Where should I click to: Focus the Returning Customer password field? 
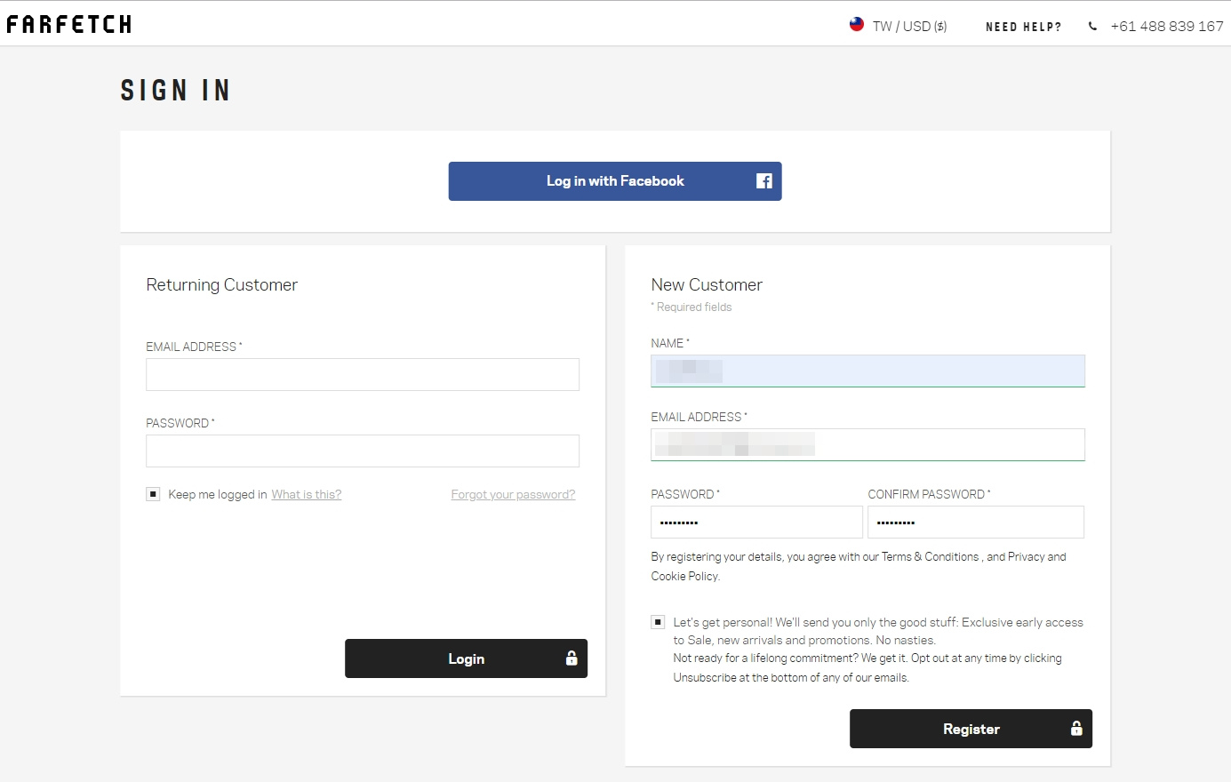coord(363,451)
